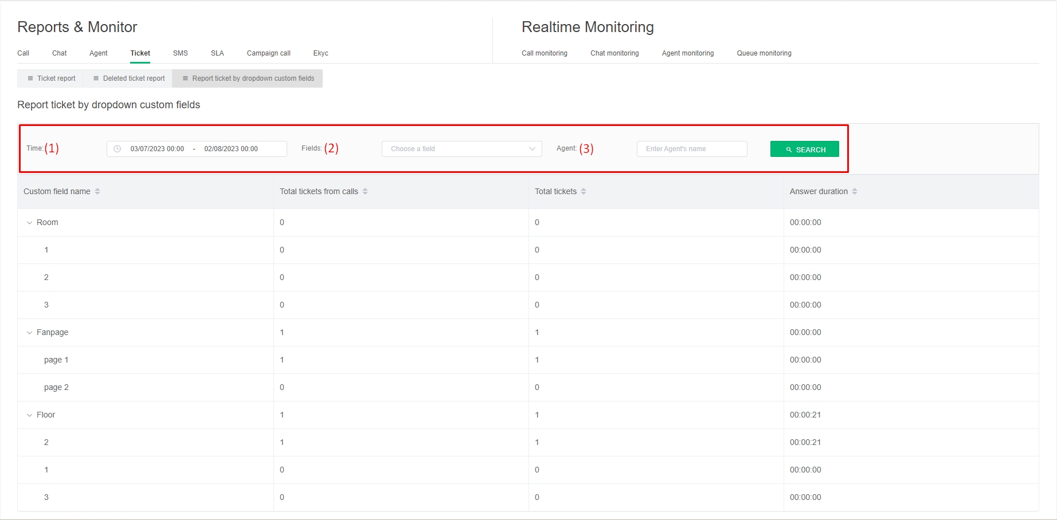Collapse the Room row group
The width and height of the screenshot is (1057, 520).
point(30,223)
